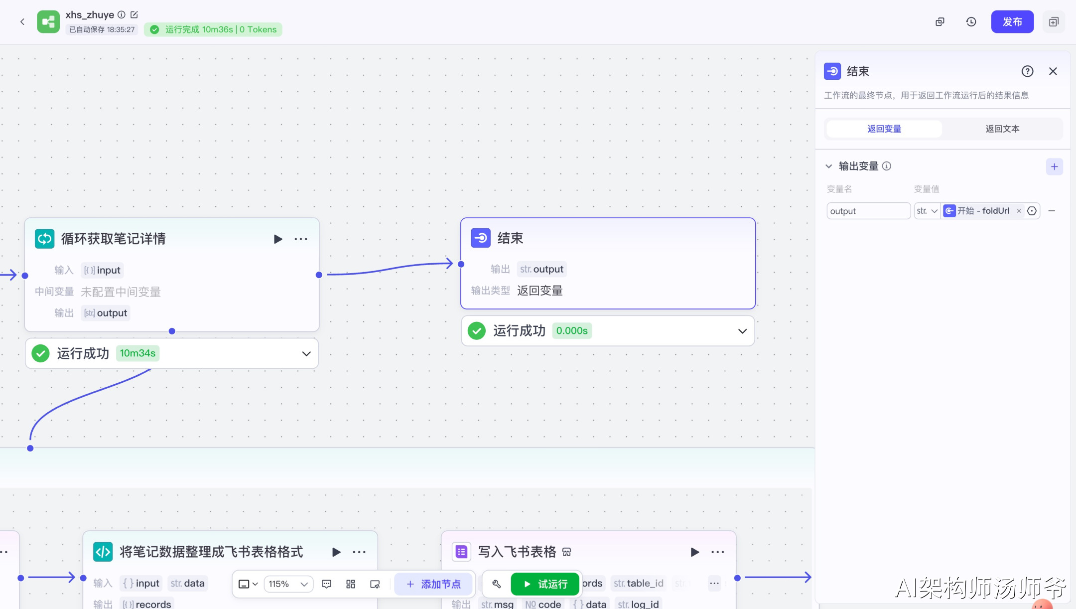Open more options on 循环获取笔记详情 node
1076x609 pixels.
[301, 239]
